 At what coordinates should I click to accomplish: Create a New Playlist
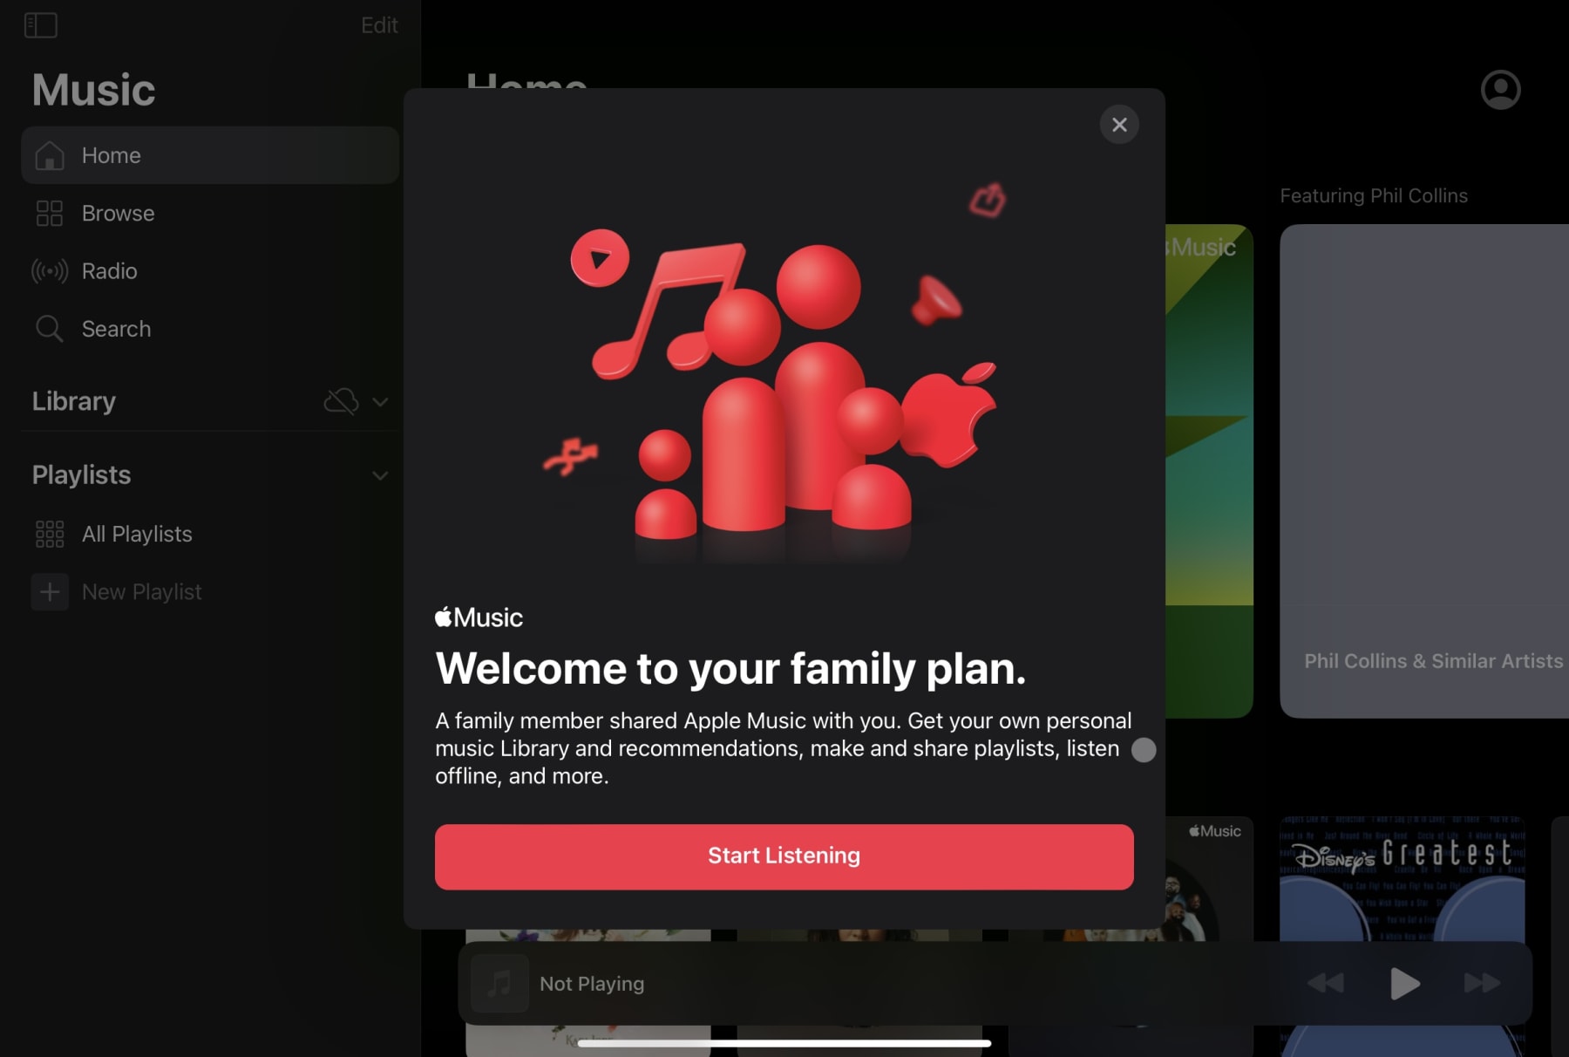[x=210, y=592]
